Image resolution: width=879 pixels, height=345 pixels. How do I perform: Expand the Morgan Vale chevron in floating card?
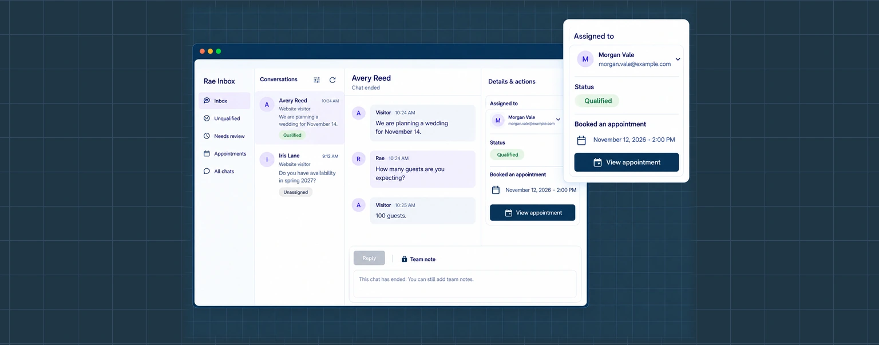[678, 59]
